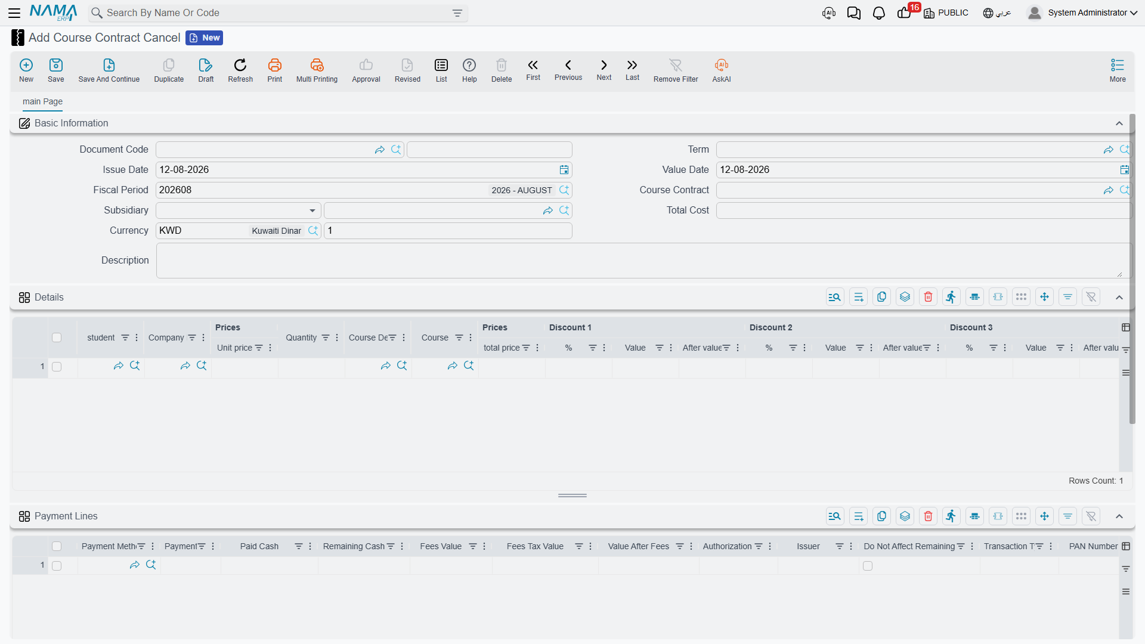Search Fiscal Period lookup icon

click(564, 190)
